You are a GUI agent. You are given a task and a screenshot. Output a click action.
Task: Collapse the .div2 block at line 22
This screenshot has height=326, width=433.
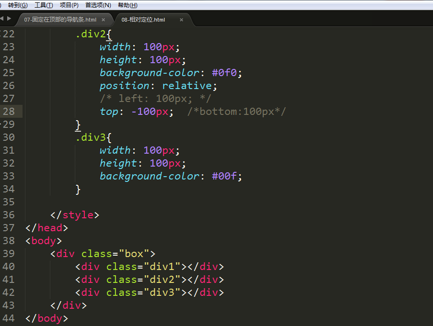tap(1, 34)
